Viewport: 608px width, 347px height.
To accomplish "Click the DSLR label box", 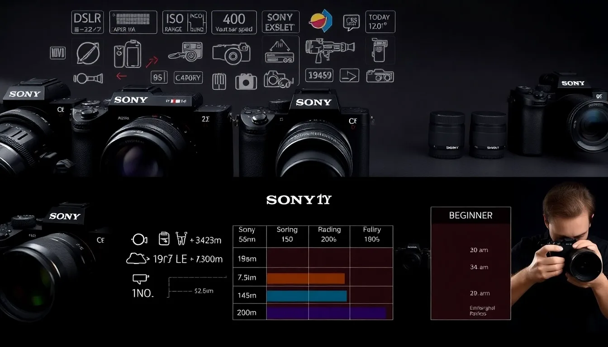I will click(87, 22).
